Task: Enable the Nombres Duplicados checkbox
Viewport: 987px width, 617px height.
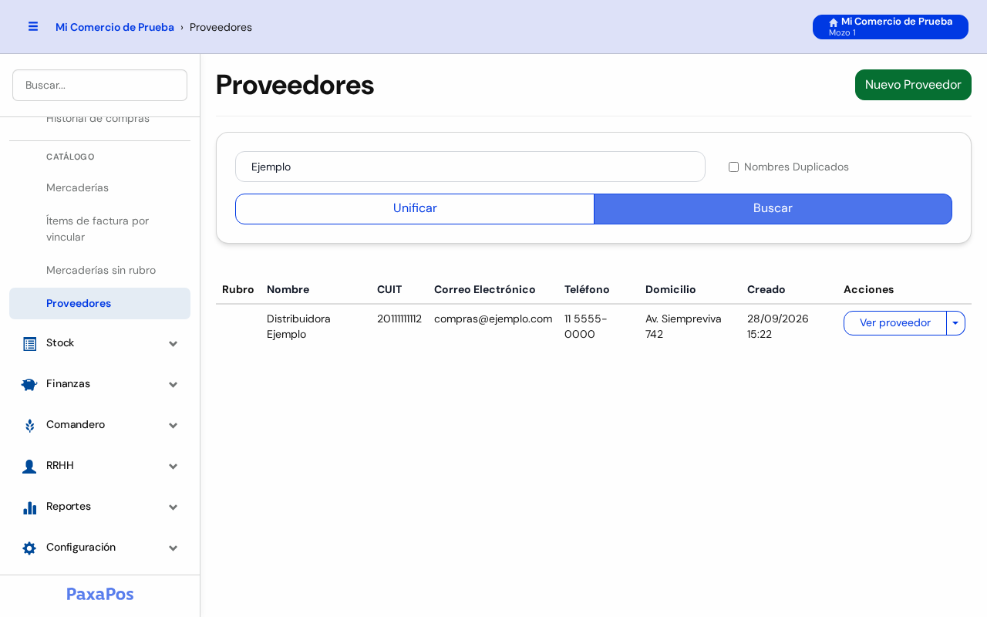Action: [733, 167]
